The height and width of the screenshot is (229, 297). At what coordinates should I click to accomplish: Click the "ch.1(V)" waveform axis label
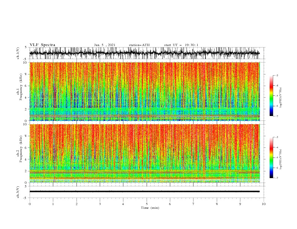pos(18,53)
